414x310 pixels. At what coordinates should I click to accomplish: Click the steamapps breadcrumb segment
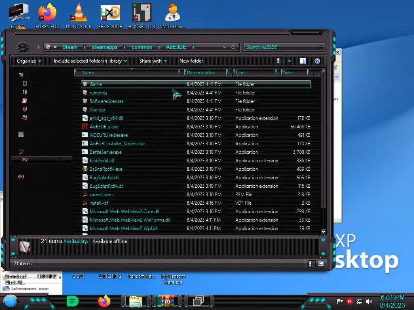click(105, 47)
